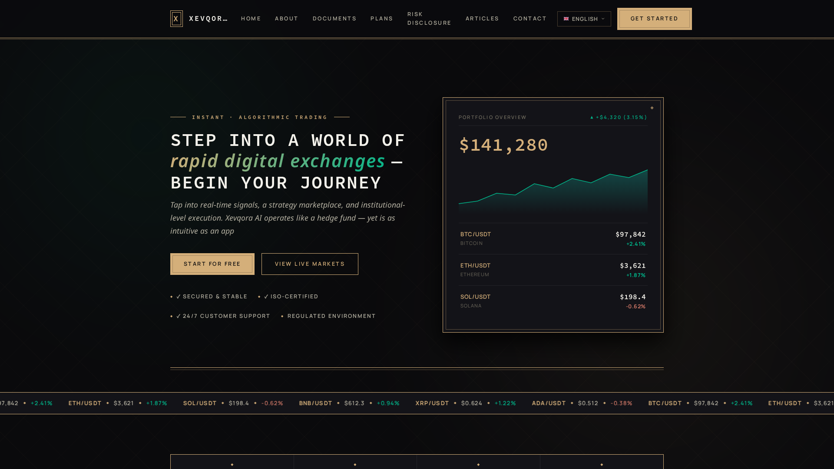This screenshot has height=469, width=834.
Task: Click ISO-Certified badge
Action: 288,297
